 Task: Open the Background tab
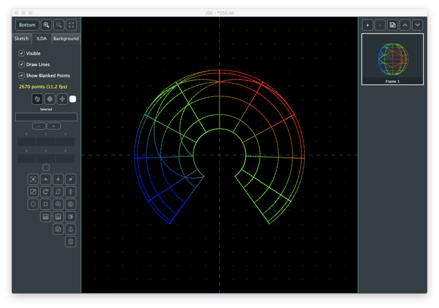coord(66,39)
